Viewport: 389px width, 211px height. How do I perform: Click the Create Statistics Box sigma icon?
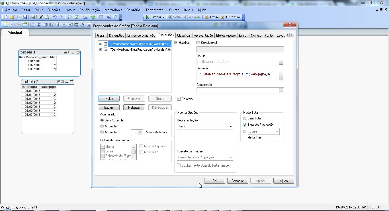pos(39,24)
